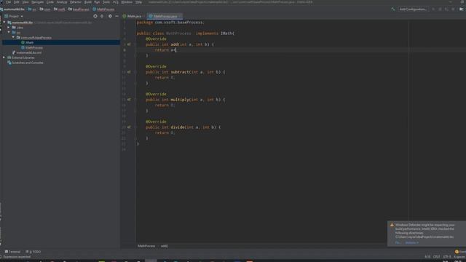
Task: Click the subtract method name in editor
Action: coord(180,72)
